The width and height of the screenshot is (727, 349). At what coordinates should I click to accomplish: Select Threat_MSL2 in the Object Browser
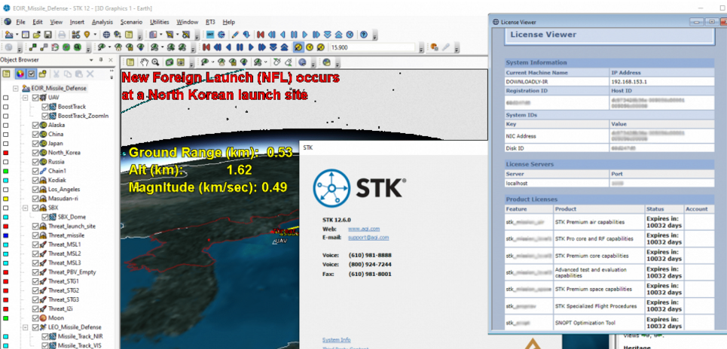[65, 253]
